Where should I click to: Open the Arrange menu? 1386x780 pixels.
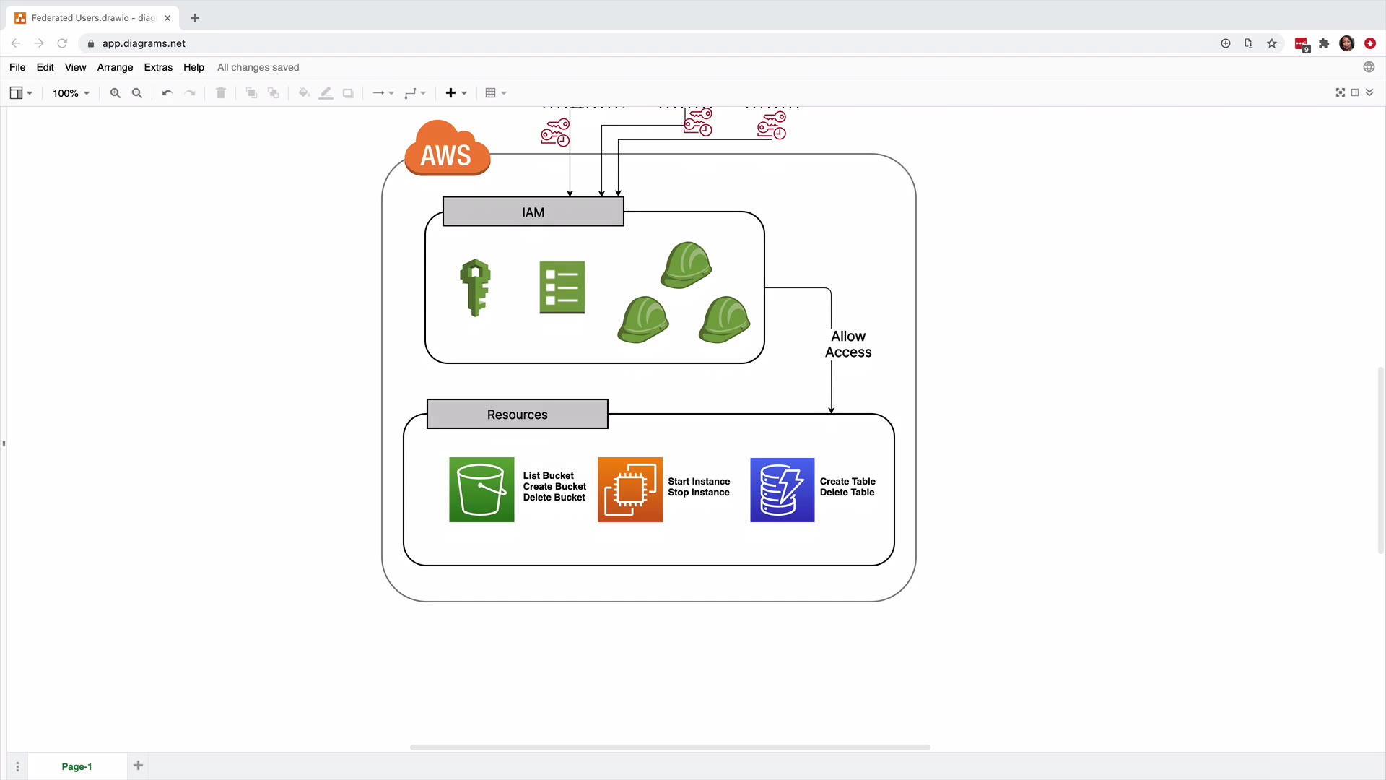click(115, 67)
